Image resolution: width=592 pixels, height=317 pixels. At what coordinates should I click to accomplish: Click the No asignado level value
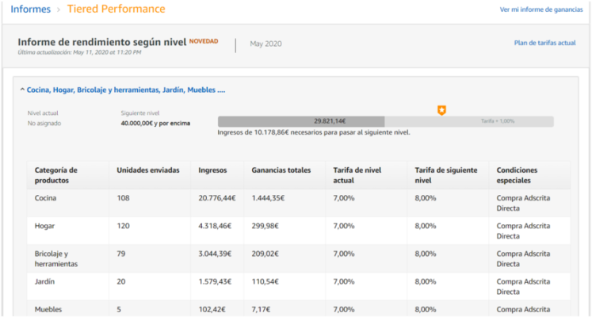click(x=44, y=124)
